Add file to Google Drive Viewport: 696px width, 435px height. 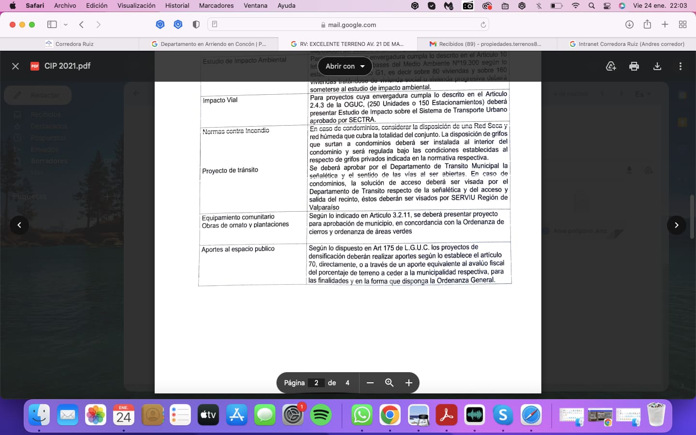pos(611,66)
